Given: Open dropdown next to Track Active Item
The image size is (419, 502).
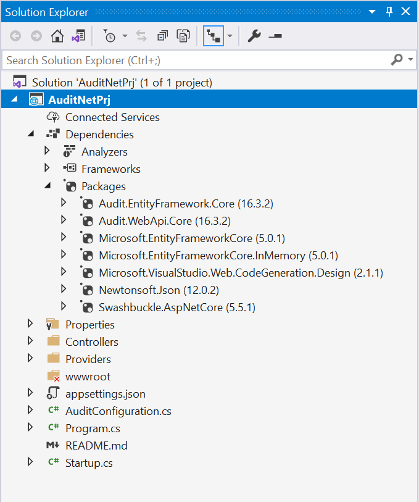Looking at the screenshot, I should (230, 36).
